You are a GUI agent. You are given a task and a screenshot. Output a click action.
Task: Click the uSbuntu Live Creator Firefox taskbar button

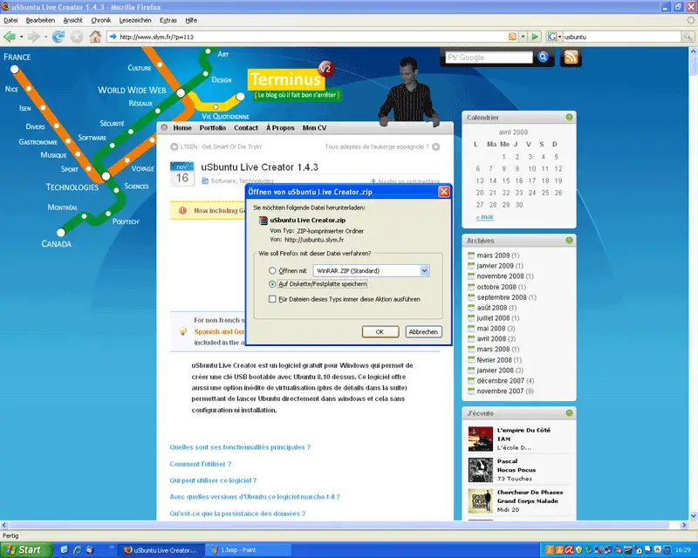[162, 550]
